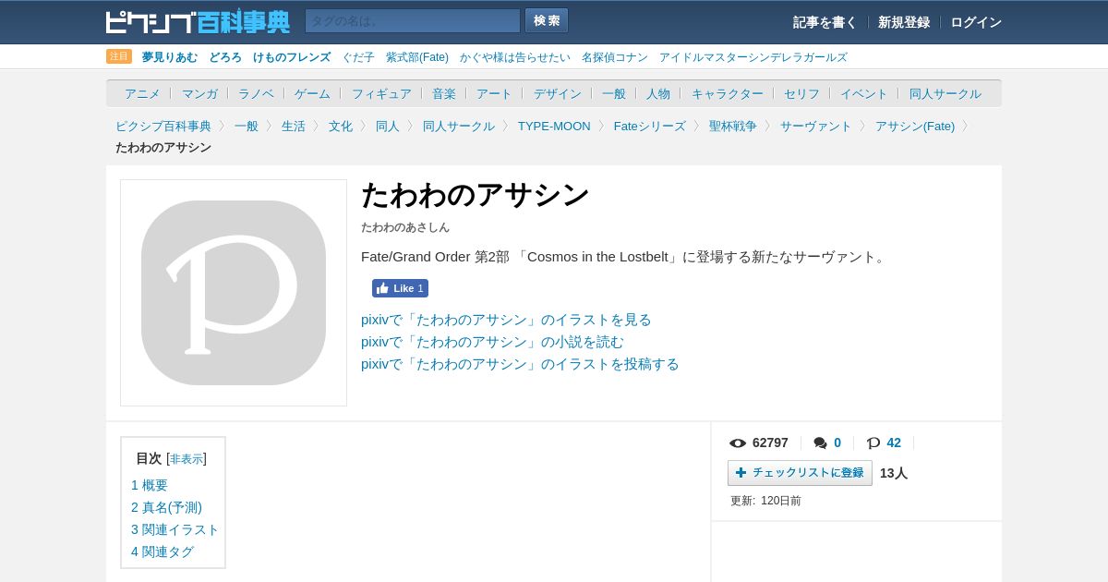Select the 人物 category menu item
This screenshot has width=1108, height=582.
click(x=658, y=93)
